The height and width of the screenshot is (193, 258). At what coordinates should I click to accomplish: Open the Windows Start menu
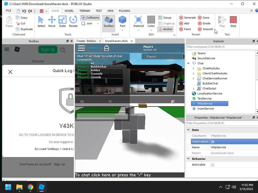tap(8, 187)
